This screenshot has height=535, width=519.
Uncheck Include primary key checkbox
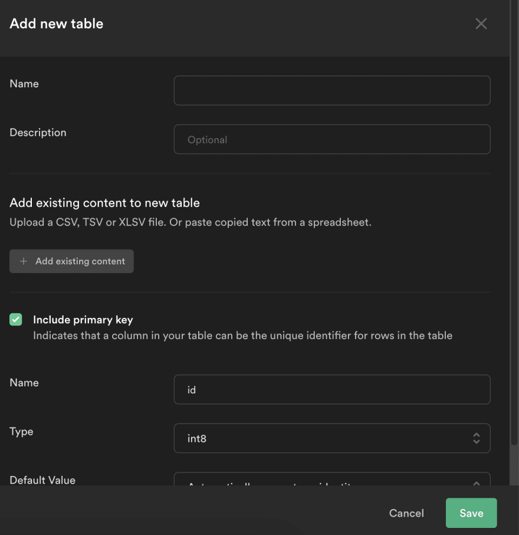coord(16,319)
